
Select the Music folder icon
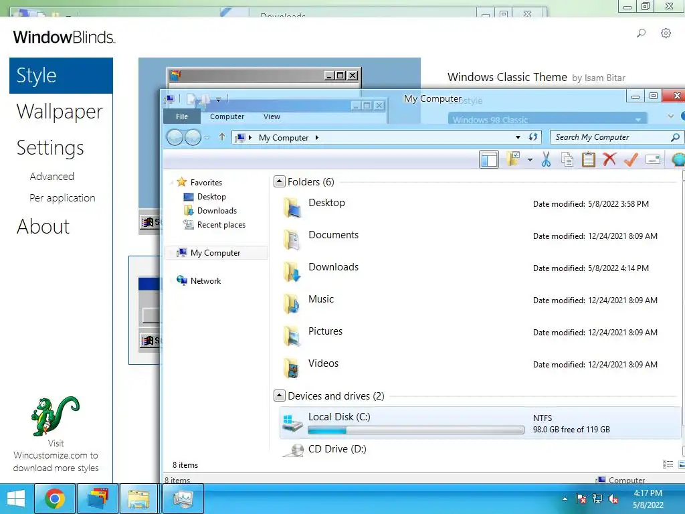tap(292, 304)
